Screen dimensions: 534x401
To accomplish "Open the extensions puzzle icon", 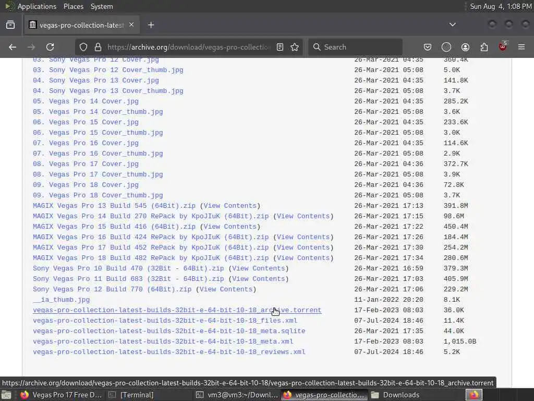I will pos(484,47).
